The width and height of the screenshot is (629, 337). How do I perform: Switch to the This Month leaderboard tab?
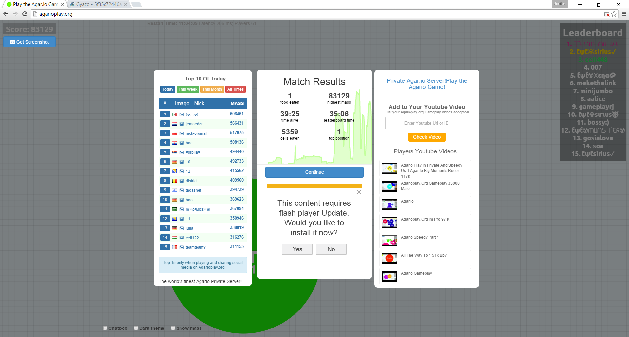(x=212, y=89)
